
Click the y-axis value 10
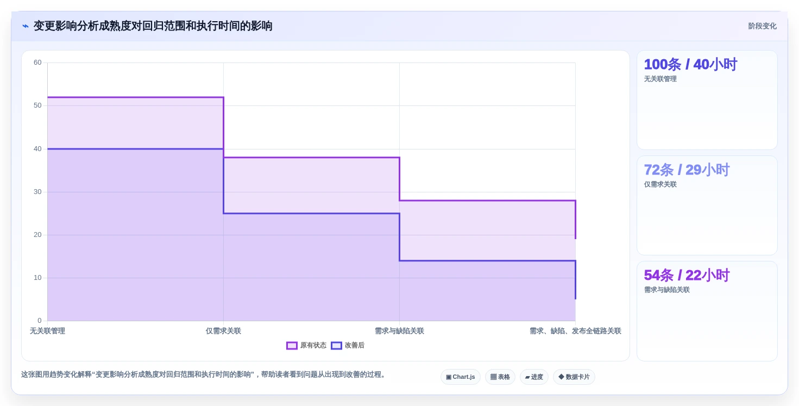37,278
